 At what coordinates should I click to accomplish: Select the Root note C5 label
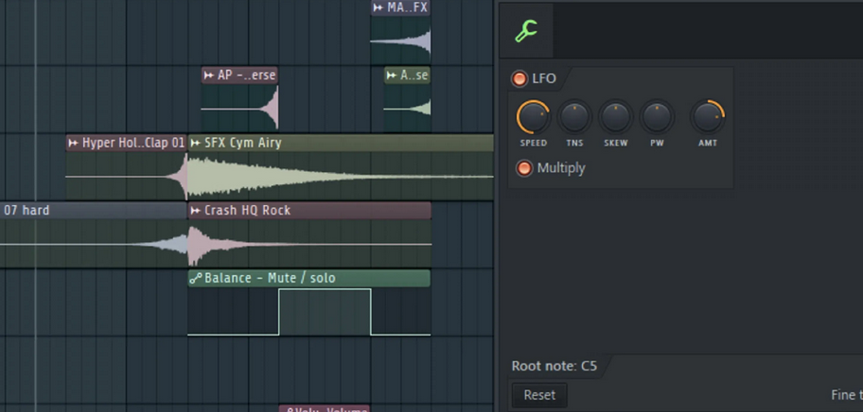[555, 367]
